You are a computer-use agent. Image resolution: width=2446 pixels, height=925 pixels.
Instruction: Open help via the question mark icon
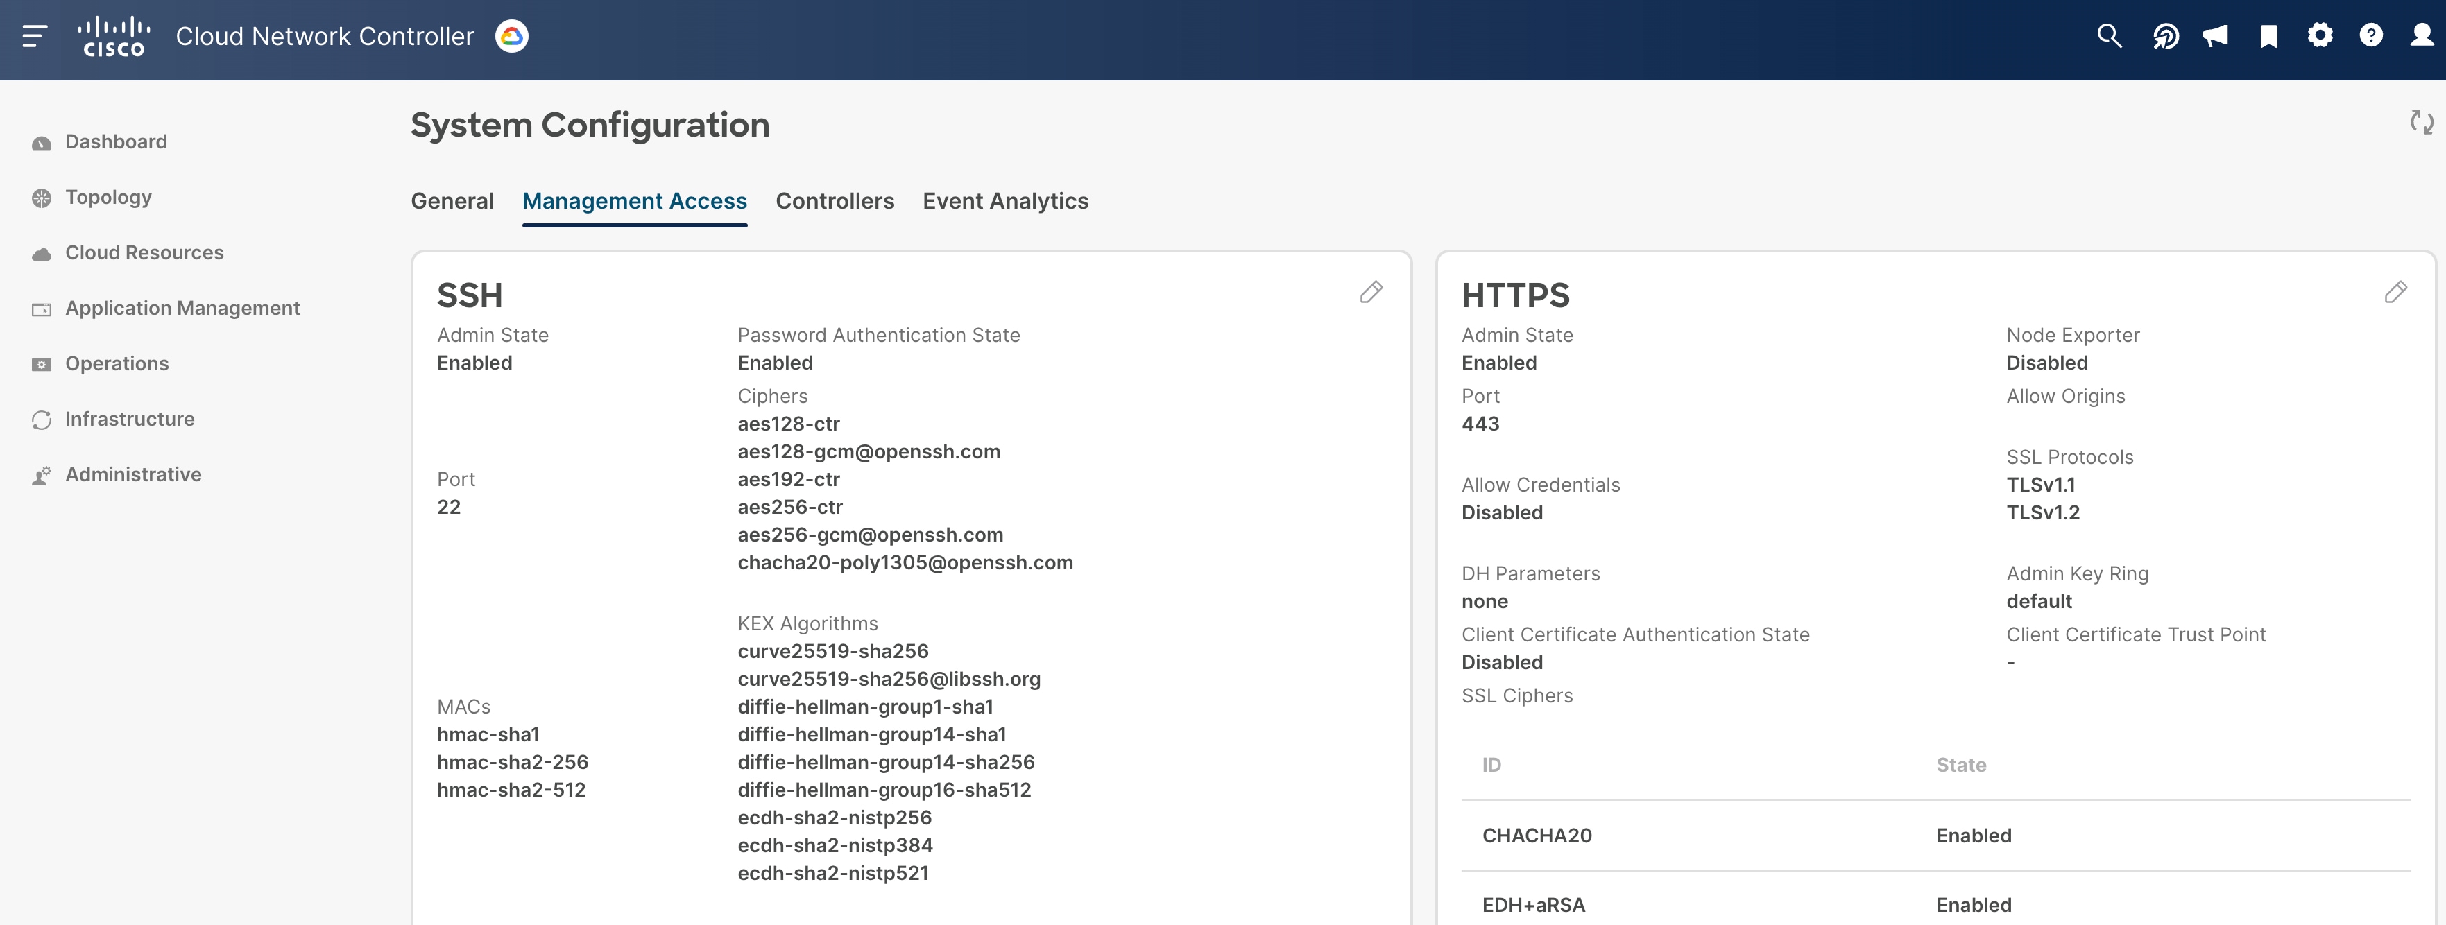[2371, 35]
